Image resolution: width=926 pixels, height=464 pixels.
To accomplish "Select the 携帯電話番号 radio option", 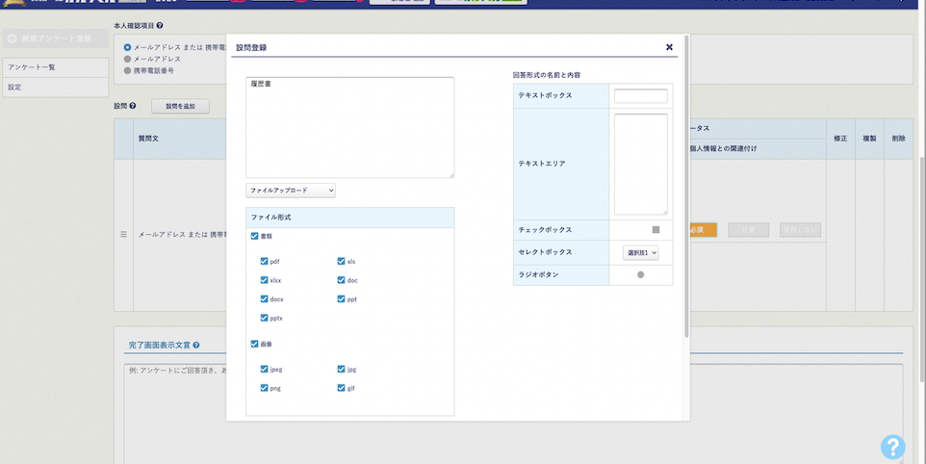I will point(127,70).
